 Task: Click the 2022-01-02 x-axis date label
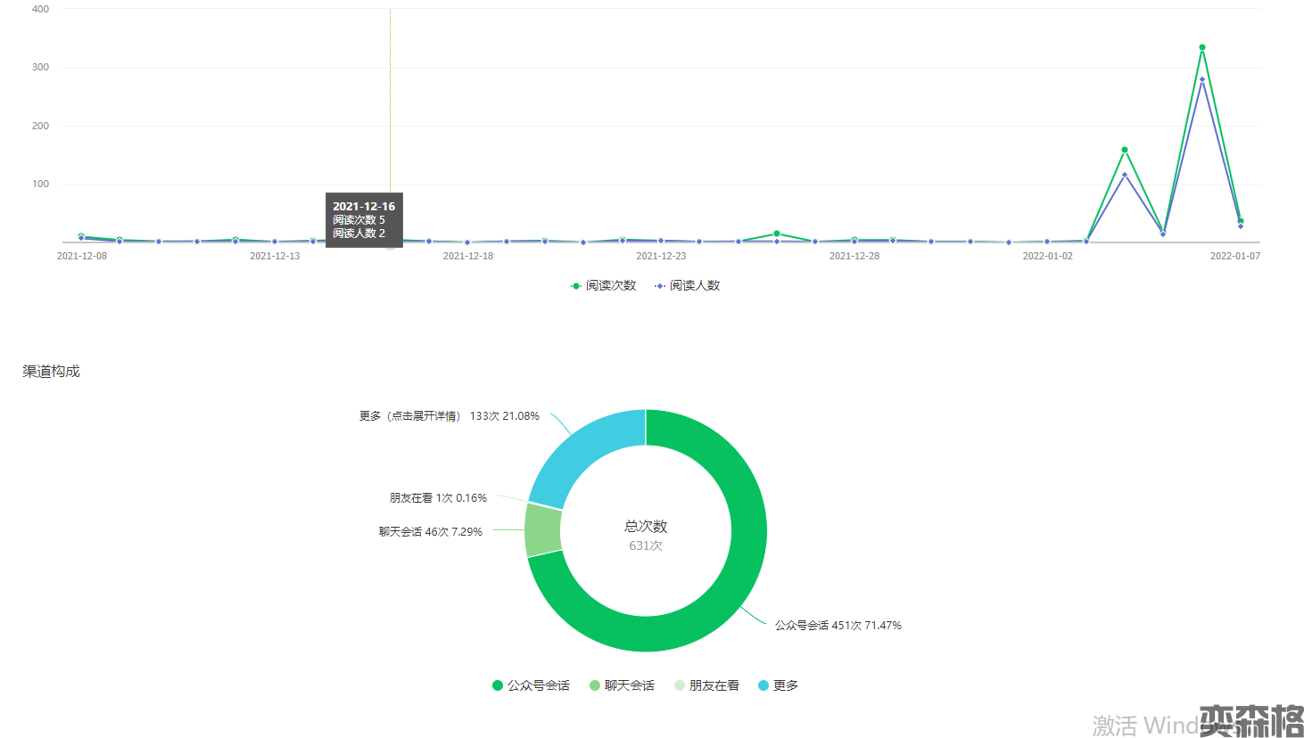coord(1047,256)
